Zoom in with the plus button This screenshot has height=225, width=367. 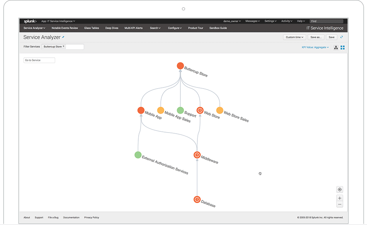coord(340,198)
